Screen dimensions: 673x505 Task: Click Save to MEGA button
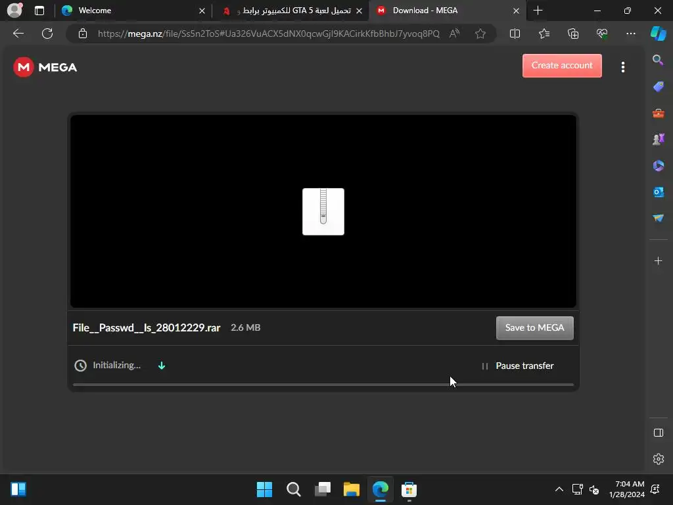[x=535, y=328]
